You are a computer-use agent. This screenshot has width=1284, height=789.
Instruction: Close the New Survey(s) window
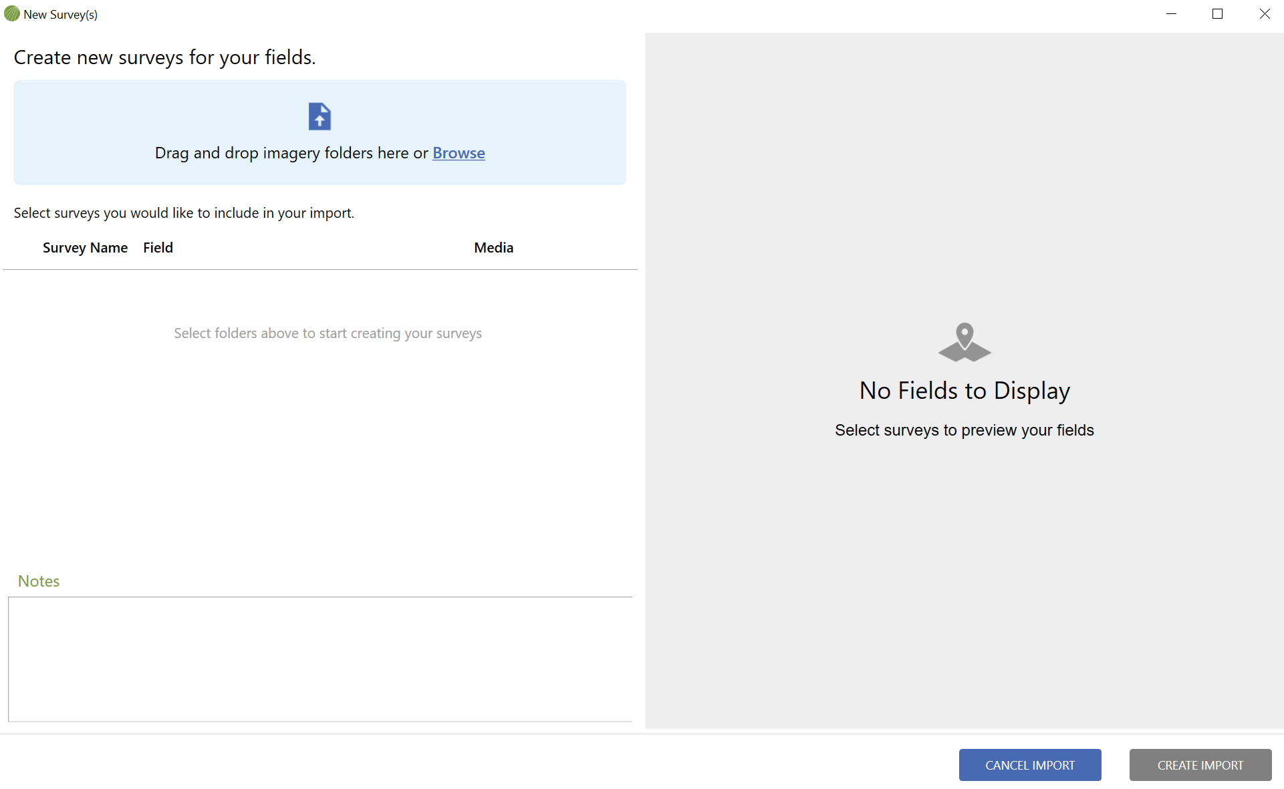tap(1265, 13)
